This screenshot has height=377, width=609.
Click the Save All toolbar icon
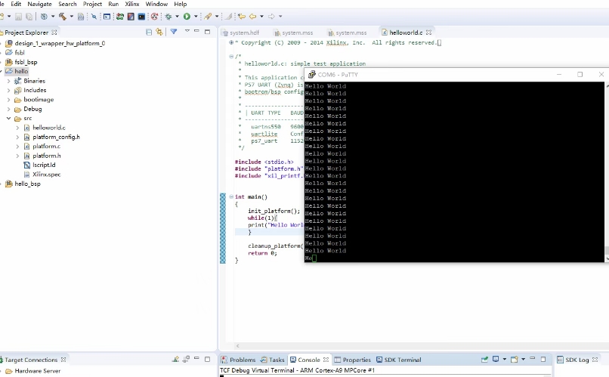pyautogui.click(x=29, y=17)
